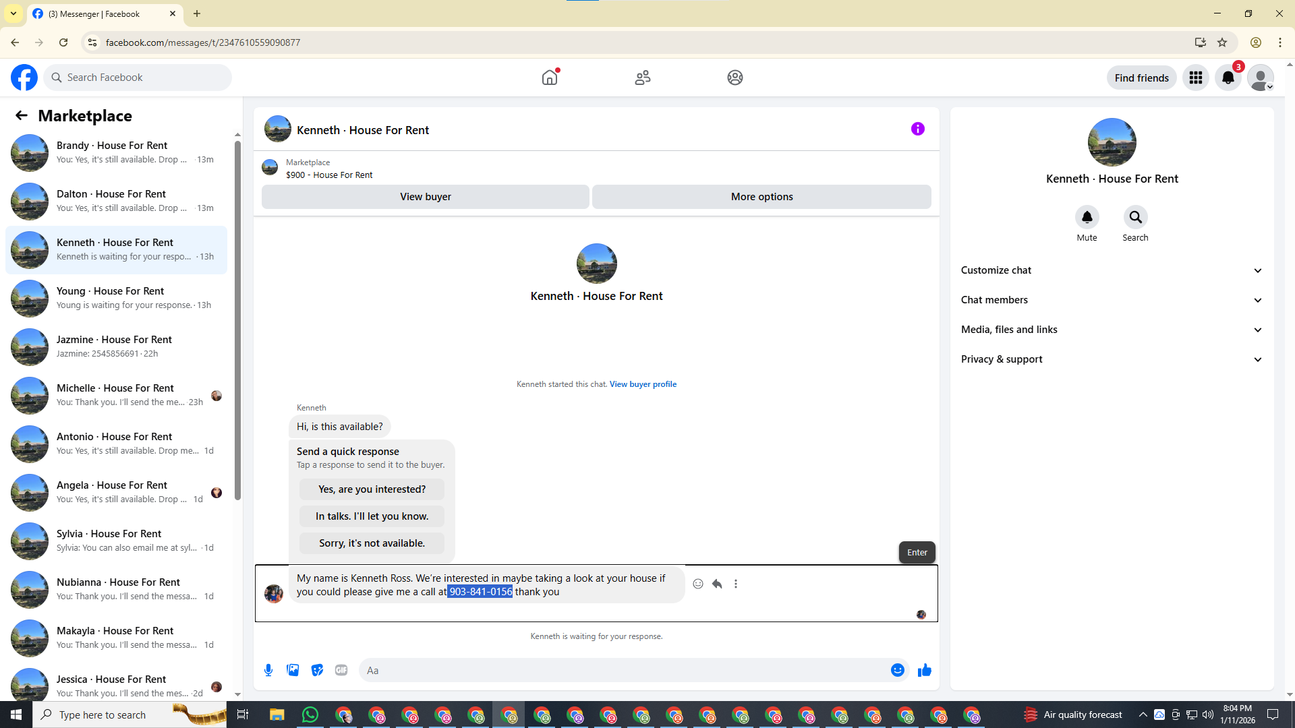Open account profile avatar menu
This screenshot has height=728, width=1295.
click(1261, 78)
